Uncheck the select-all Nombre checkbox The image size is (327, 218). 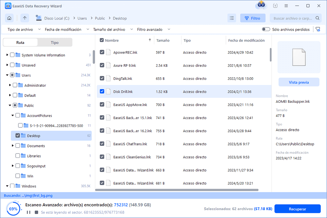point(102,40)
